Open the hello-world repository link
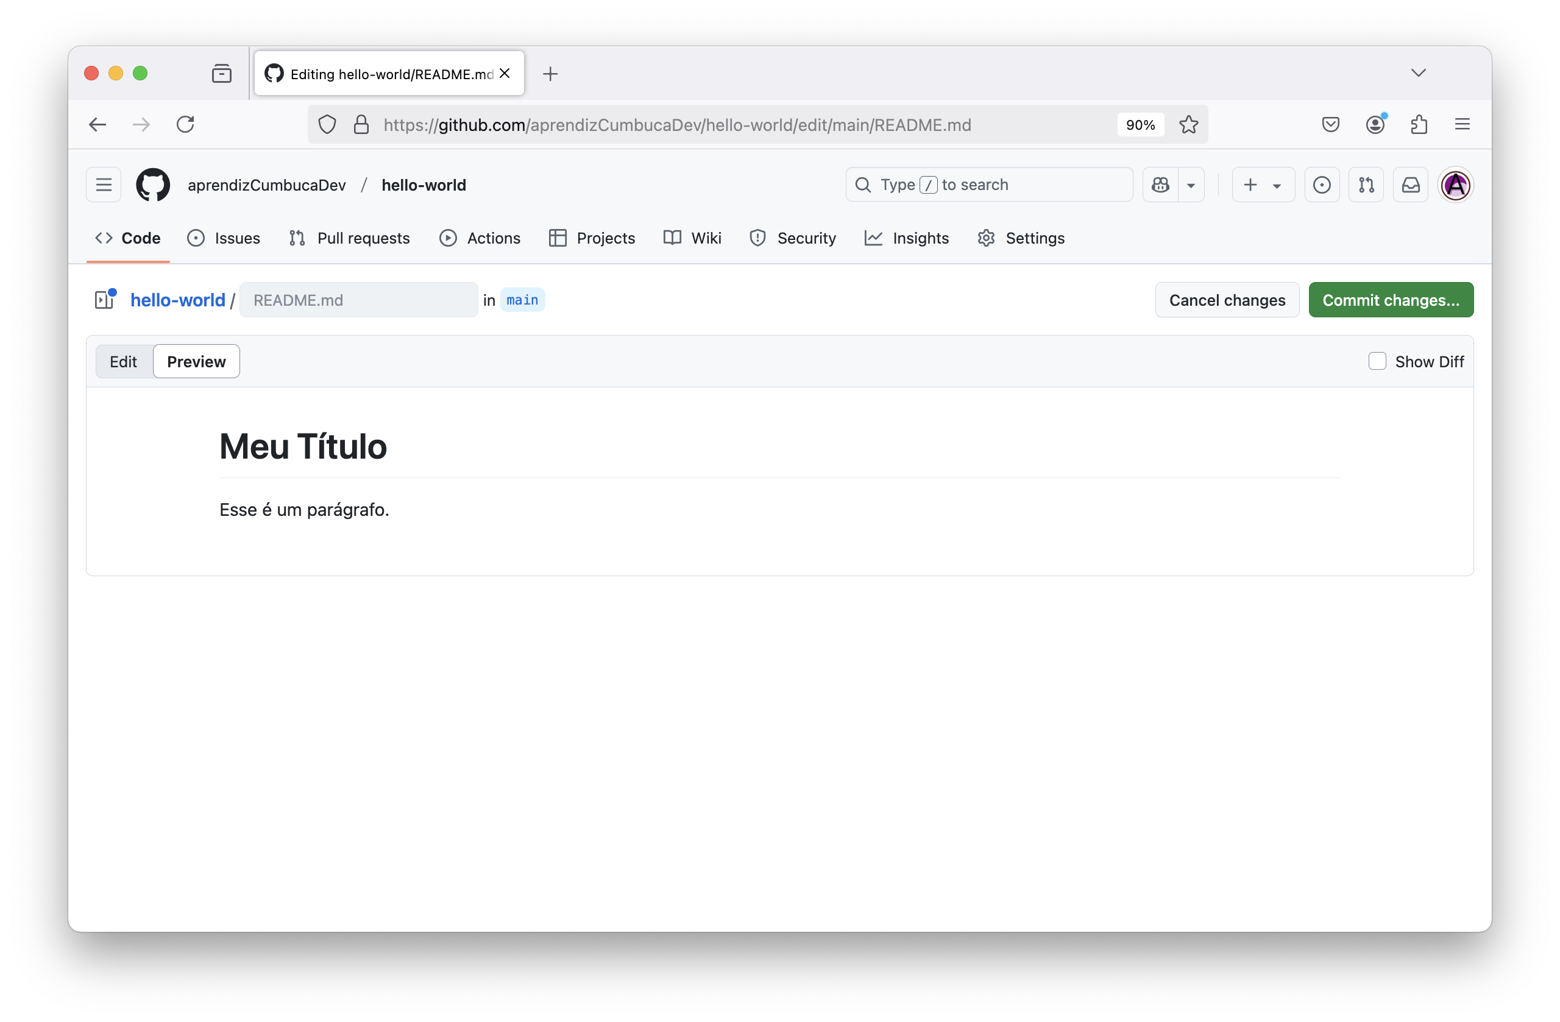This screenshot has height=1022, width=1560. tap(179, 300)
